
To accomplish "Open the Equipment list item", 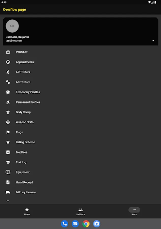I will pyautogui.click(x=23, y=172).
